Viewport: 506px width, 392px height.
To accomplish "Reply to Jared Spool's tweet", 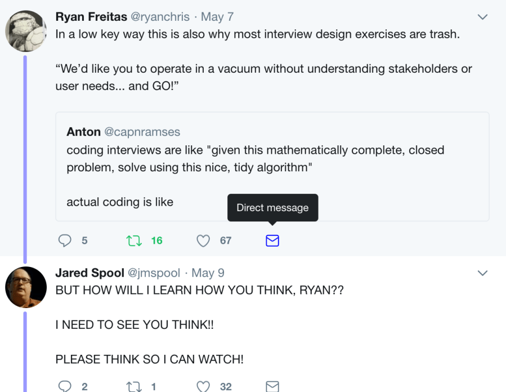I will (x=65, y=386).
